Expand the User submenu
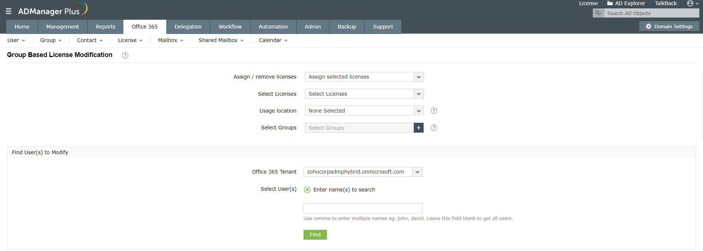 point(16,40)
